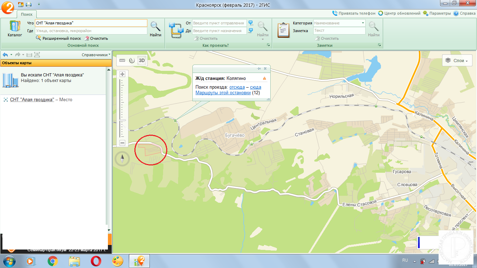This screenshot has width=477, height=268.
Task: Open Маршруты этой остановки link
Action: [x=223, y=93]
